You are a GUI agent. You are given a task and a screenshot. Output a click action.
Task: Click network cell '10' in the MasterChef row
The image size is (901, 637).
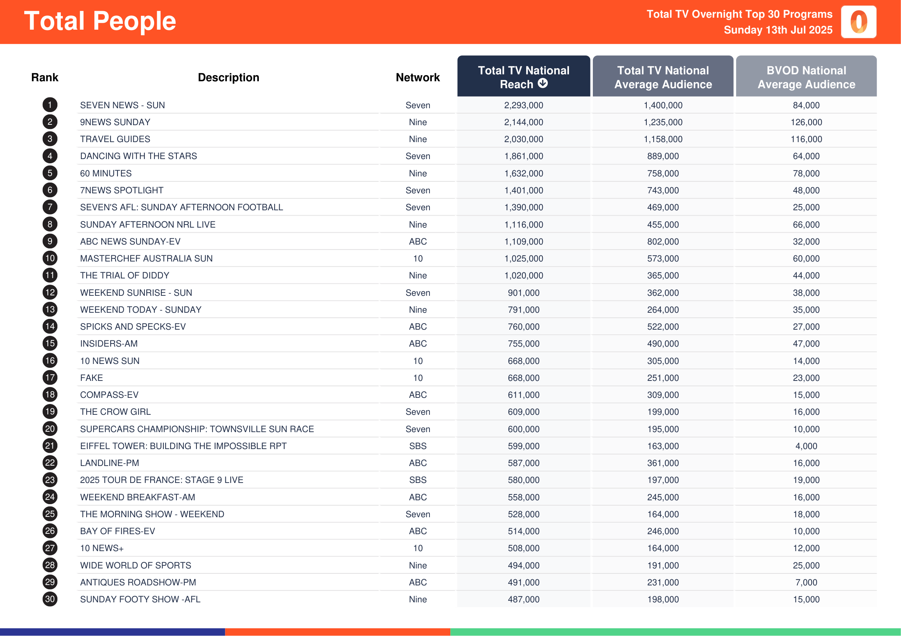click(418, 258)
